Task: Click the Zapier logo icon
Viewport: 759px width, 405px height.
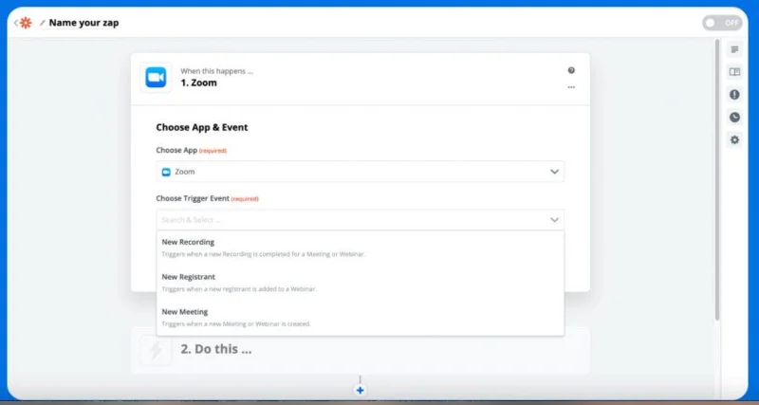Action: tap(26, 23)
